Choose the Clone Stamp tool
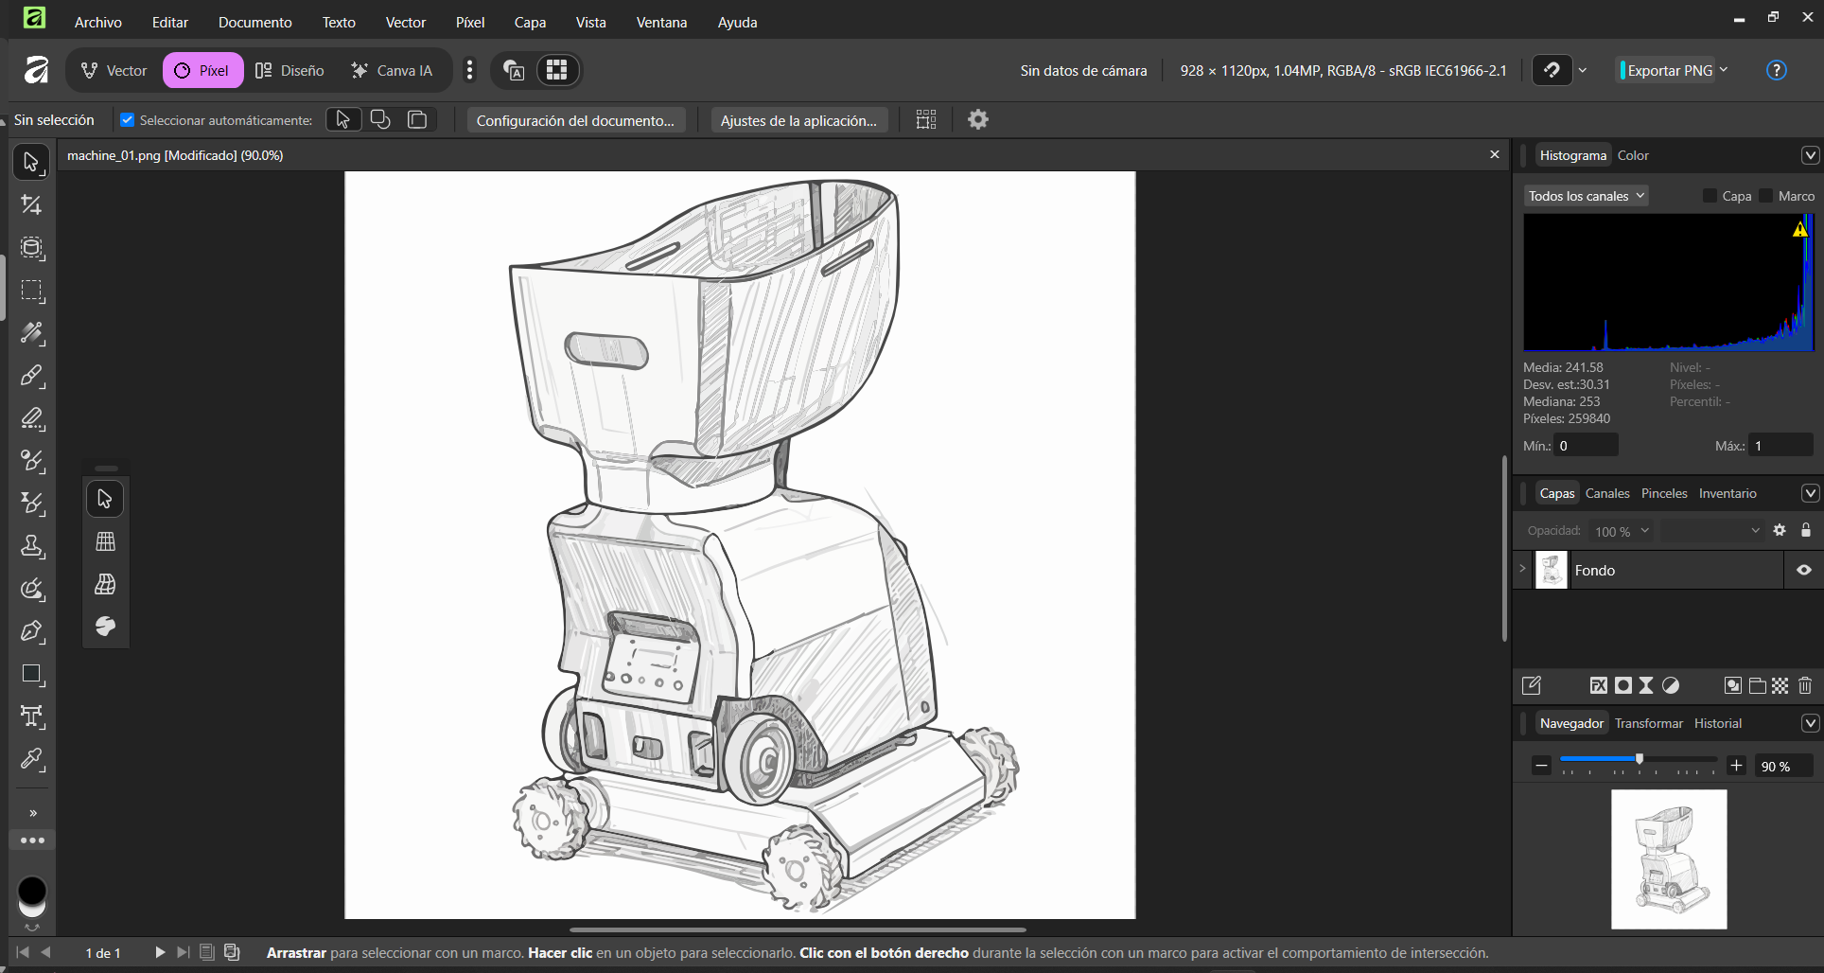1824x973 pixels. click(31, 546)
